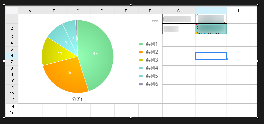
Task: Click empty cell G6
Action: pos(179,56)
